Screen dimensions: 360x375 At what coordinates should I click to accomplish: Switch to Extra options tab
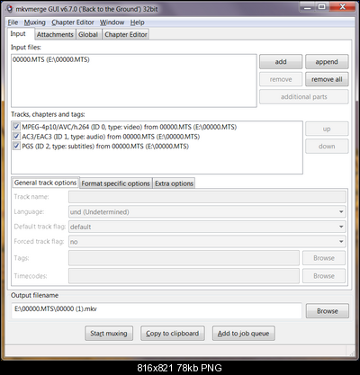[x=174, y=183]
